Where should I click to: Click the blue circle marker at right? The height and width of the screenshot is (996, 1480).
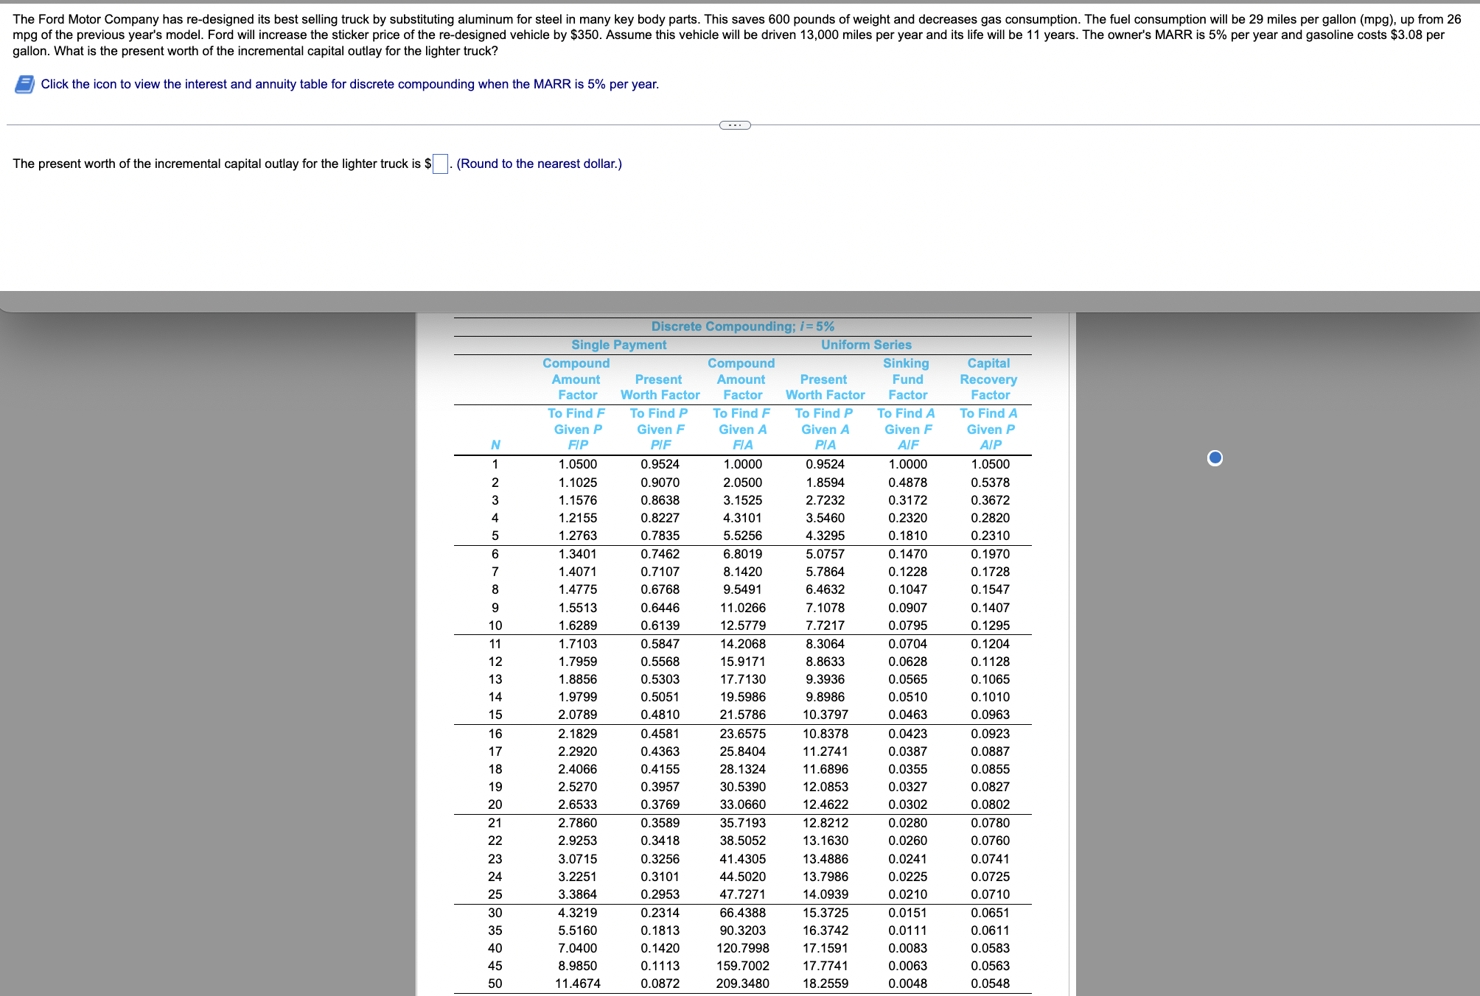[1215, 458]
